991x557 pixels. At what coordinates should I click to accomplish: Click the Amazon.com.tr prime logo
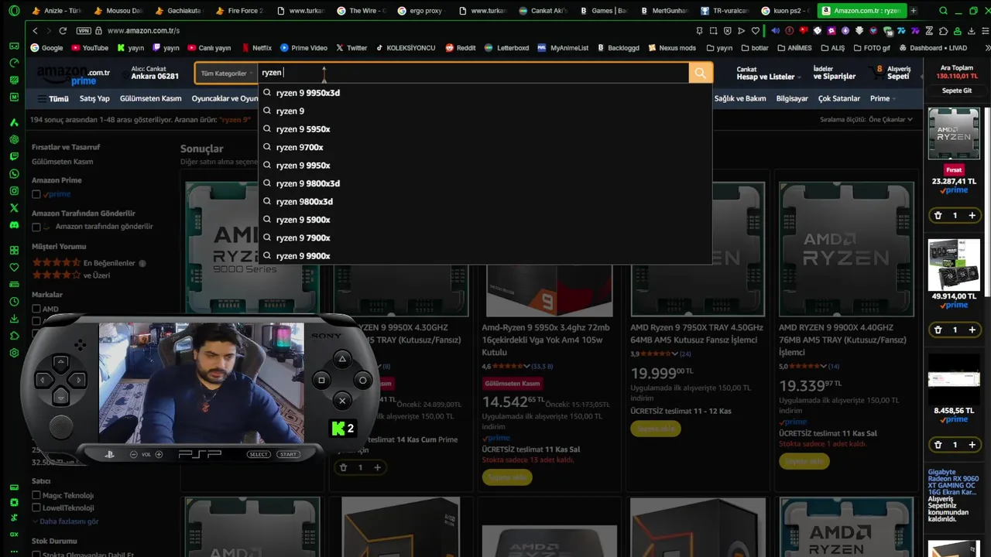tap(73, 76)
